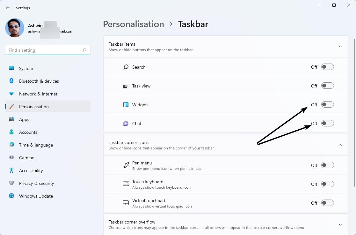Toggle the Search switch on
The image size is (356, 235).
click(x=327, y=67)
